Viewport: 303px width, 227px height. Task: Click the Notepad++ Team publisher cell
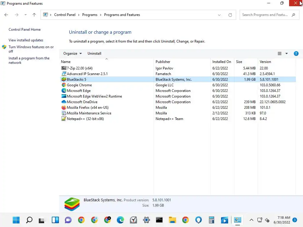click(x=169, y=119)
